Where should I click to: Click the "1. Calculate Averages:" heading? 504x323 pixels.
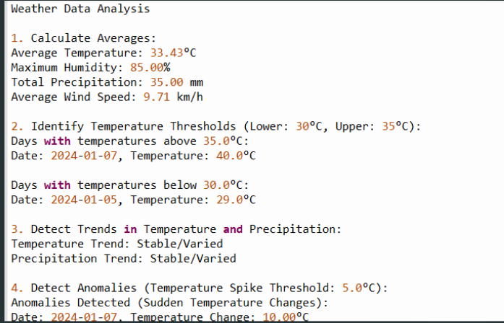click(83, 38)
